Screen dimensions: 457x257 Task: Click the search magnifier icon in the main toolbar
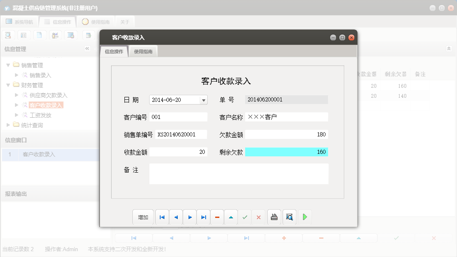pos(8,35)
